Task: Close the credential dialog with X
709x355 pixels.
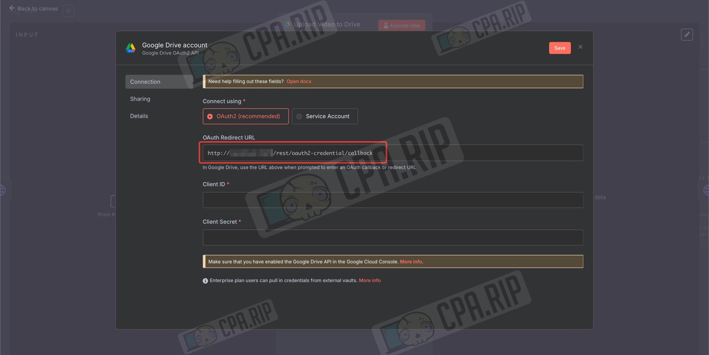Action: pyautogui.click(x=580, y=47)
